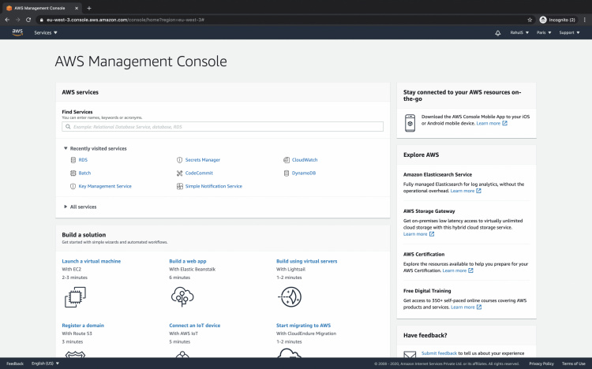Viewport: 592px width, 369px height.
Task: Click the RDS database icon
Action: click(73, 160)
